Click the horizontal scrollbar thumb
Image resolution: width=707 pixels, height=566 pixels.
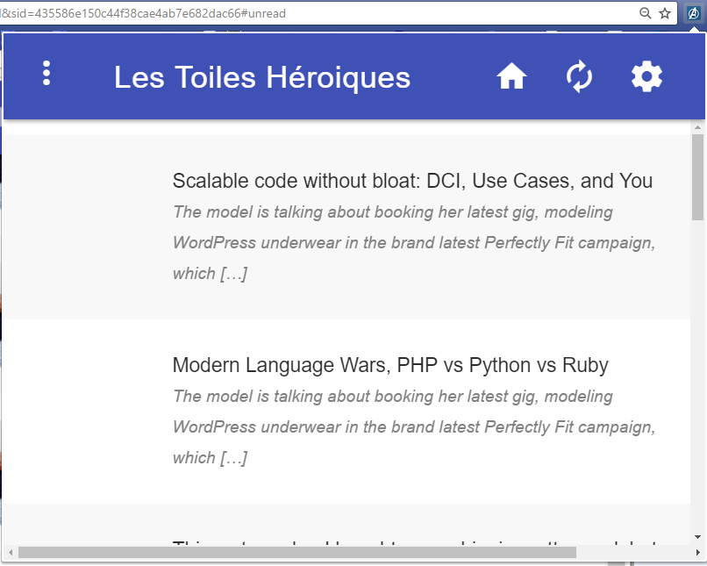(x=296, y=552)
